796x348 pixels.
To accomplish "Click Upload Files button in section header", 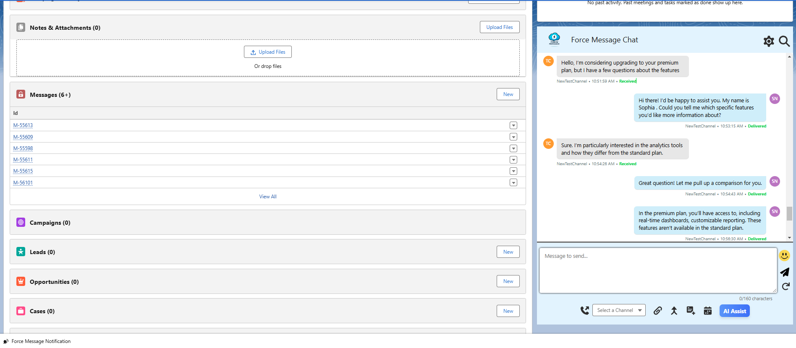I will [500, 27].
